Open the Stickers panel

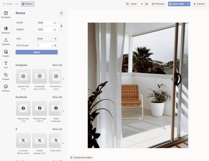coord(6,88)
